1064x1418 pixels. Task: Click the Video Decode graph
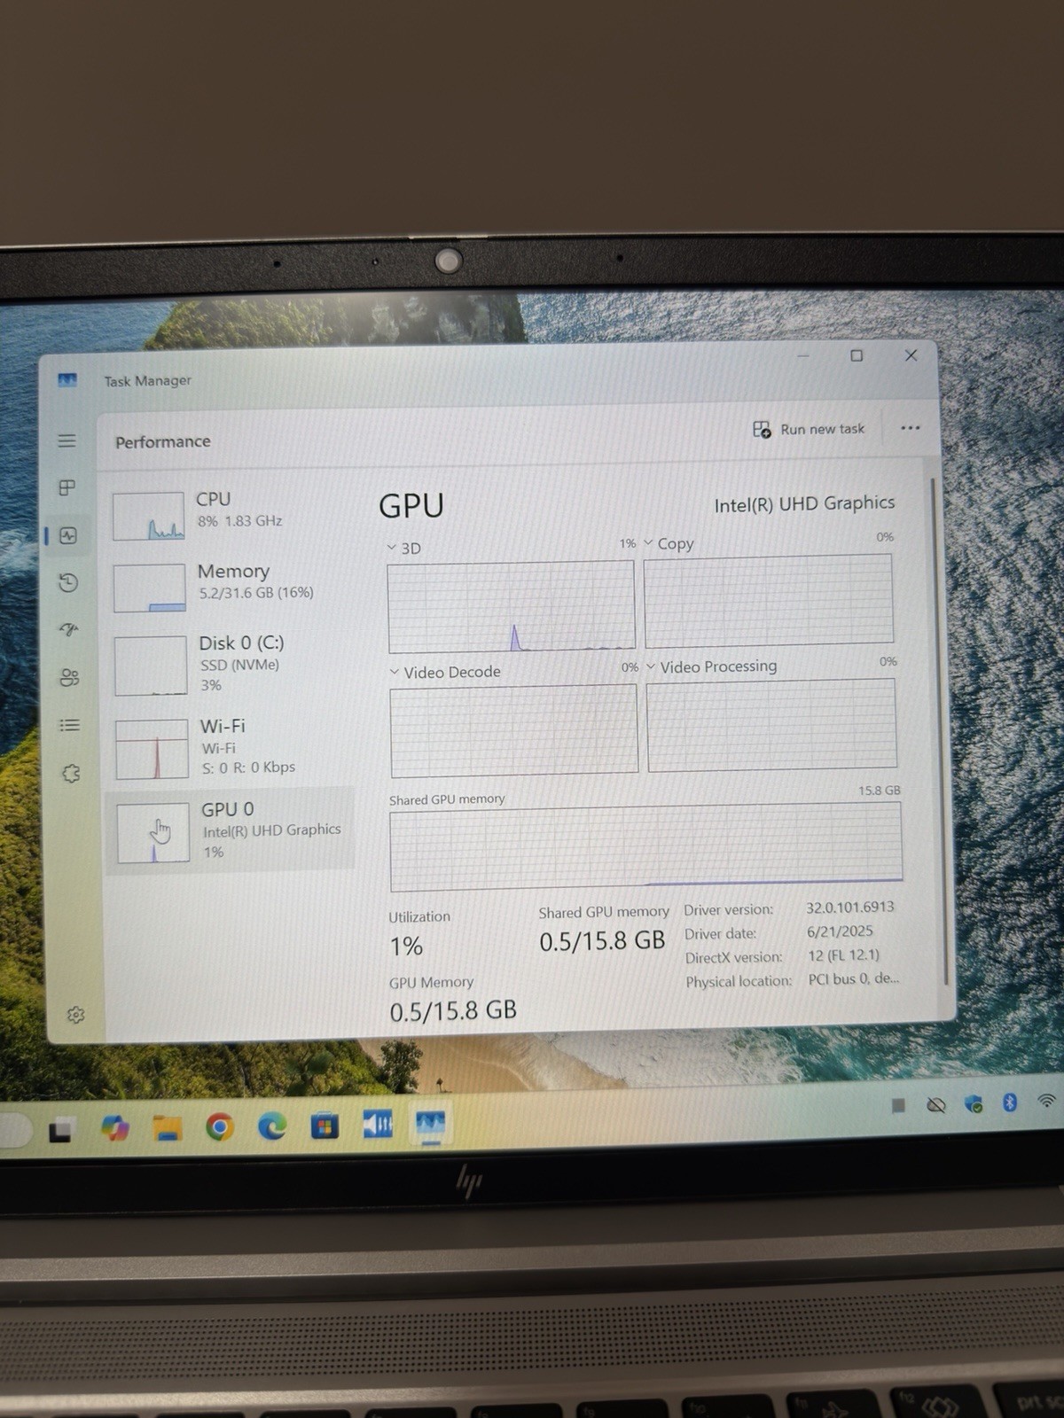pos(514,729)
